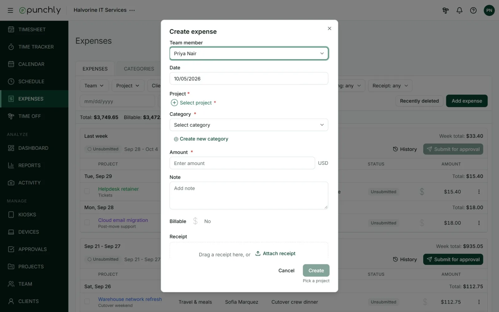Toggle the Billable dollar switch in dialog
Viewport: 499px width, 312px height.
195,221
